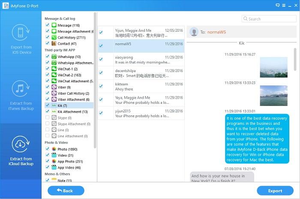This screenshot has width=300, height=199.
Task: Open the hamburger menu in title bar
Action: pos(284,6)
